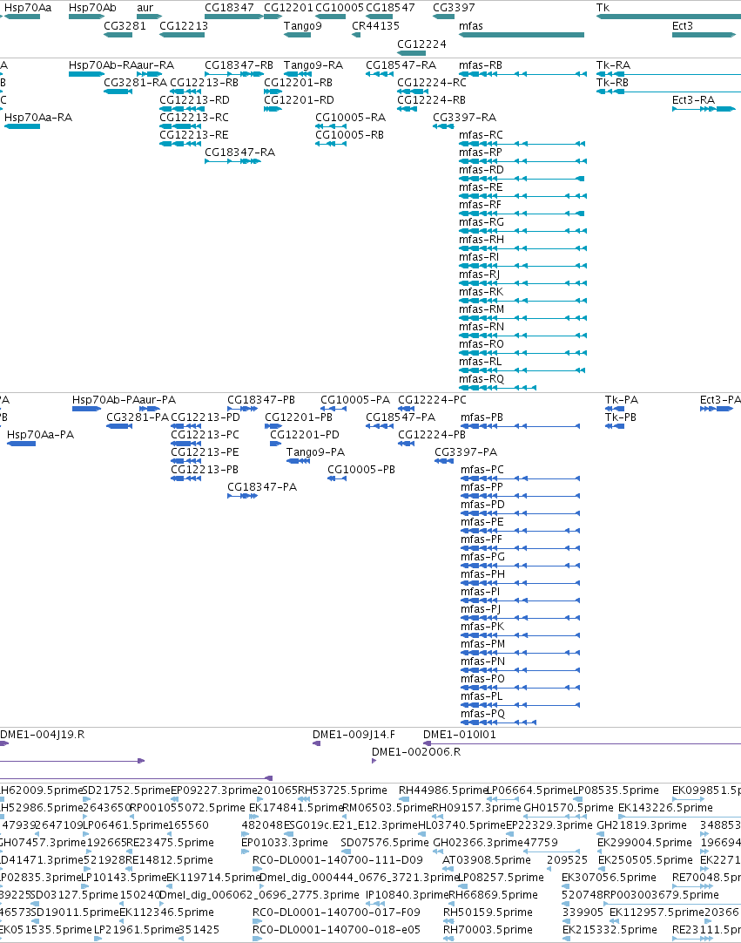Click the CR44135 gene label
This screenshot has width=741, height=943.
375,26
